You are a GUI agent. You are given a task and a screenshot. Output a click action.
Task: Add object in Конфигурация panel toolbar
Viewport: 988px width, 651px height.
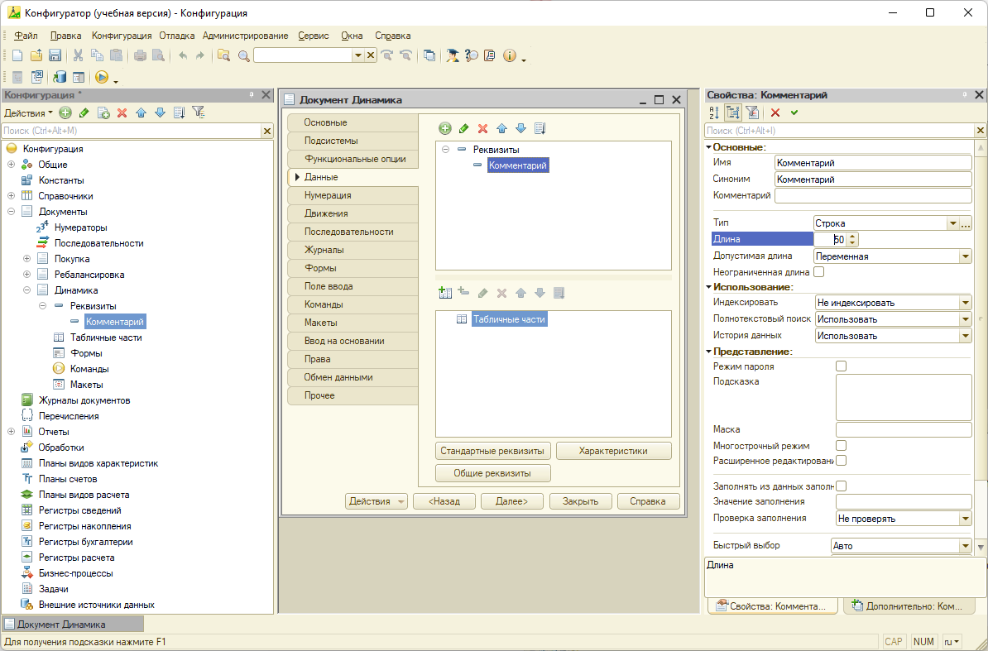click(65, 112)
